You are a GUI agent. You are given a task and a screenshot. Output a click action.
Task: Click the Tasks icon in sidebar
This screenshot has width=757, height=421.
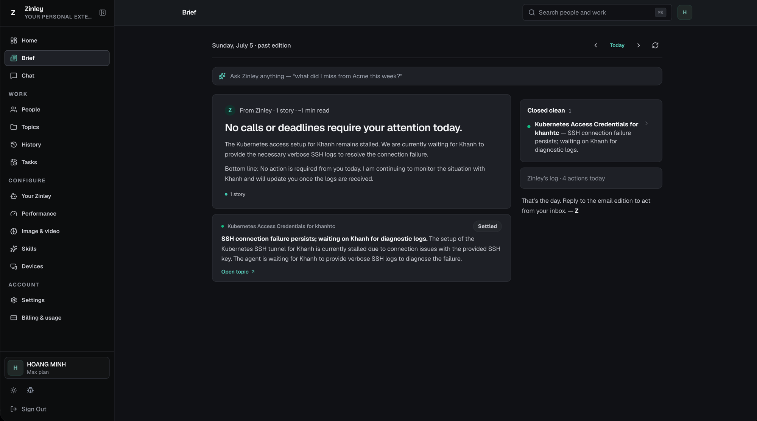click(14, 162)
